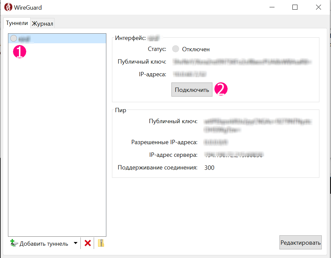Click the Разрешенные IP-адреса blurred value
Viewport: 331px width, 258px height.
pos(216,142)
